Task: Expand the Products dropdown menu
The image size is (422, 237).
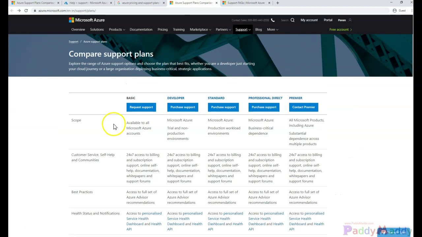Action: click(x=117, y=30)
